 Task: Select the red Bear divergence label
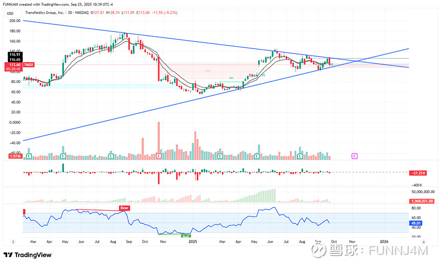pyautogui.click(x=125, y=208)
